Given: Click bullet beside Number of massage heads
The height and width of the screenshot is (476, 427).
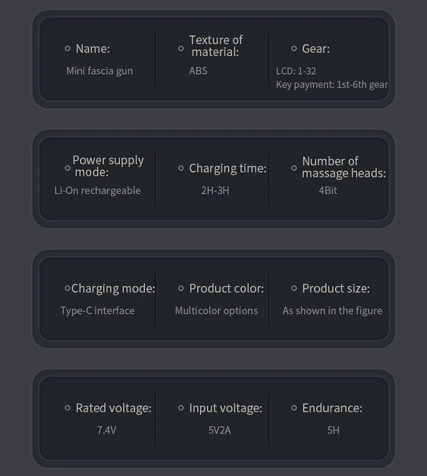Looking at the screenshot, I should coord(294,168).
